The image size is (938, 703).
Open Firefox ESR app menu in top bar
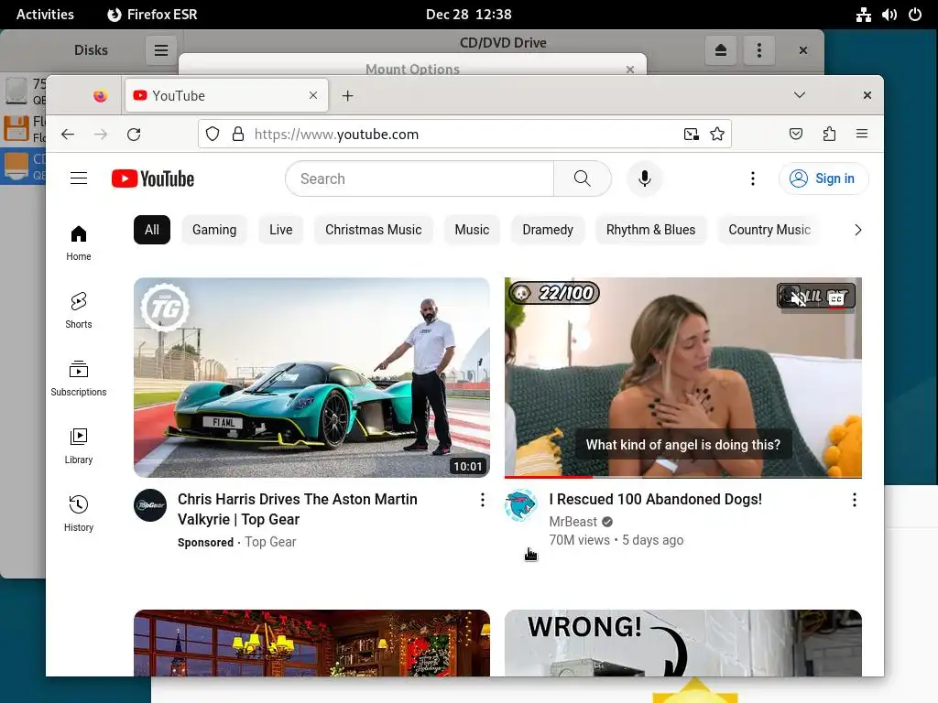coord(152,15)
